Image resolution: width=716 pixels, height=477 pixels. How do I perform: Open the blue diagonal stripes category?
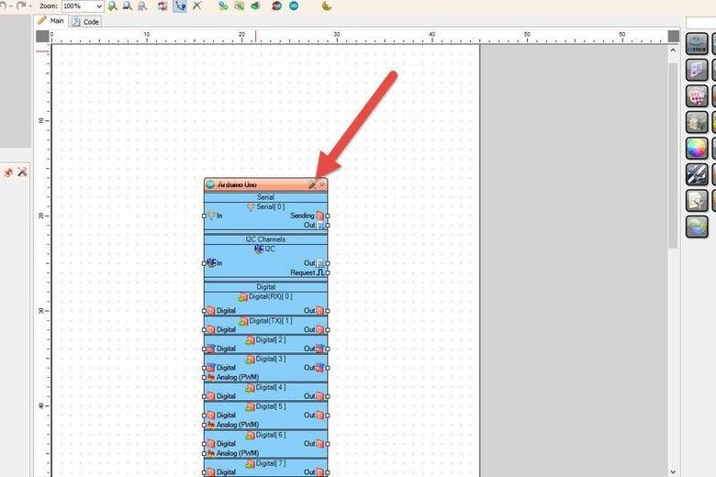pyautogui.click(x=697, y=174)
